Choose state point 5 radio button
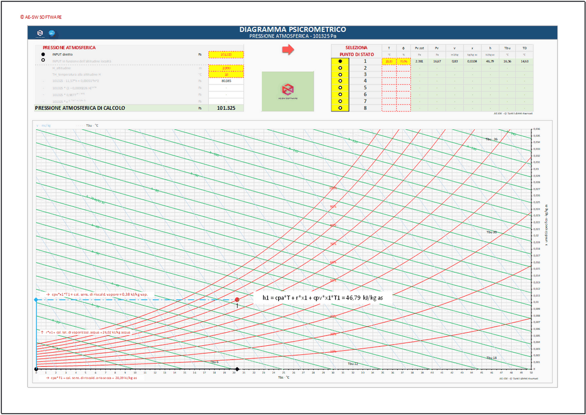 [340, 87]
